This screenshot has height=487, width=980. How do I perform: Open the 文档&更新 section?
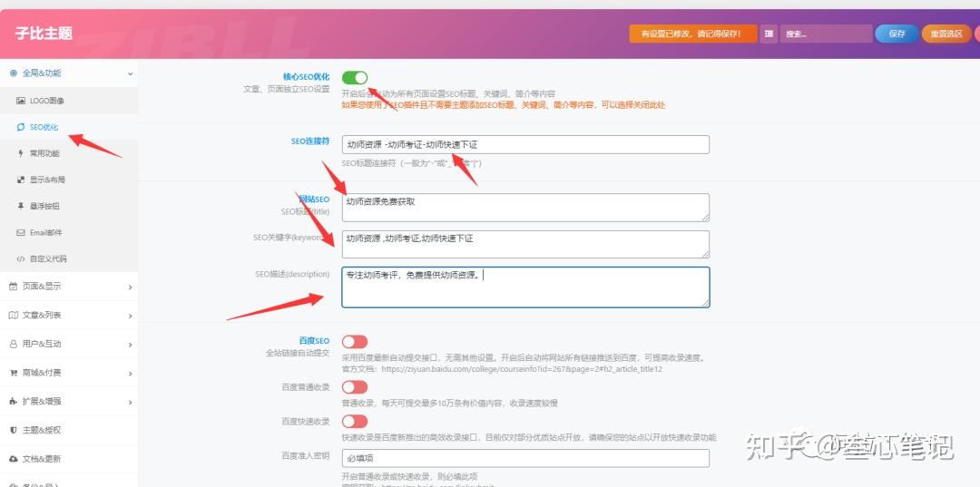coord(69,459)
